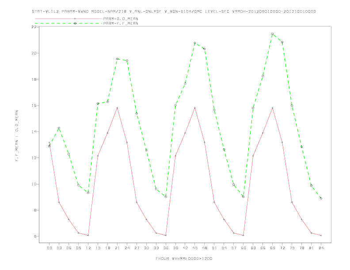Click the red O.O_MEAN peak point at hour 45
This screenshot has width=350, height=270.
195,108
